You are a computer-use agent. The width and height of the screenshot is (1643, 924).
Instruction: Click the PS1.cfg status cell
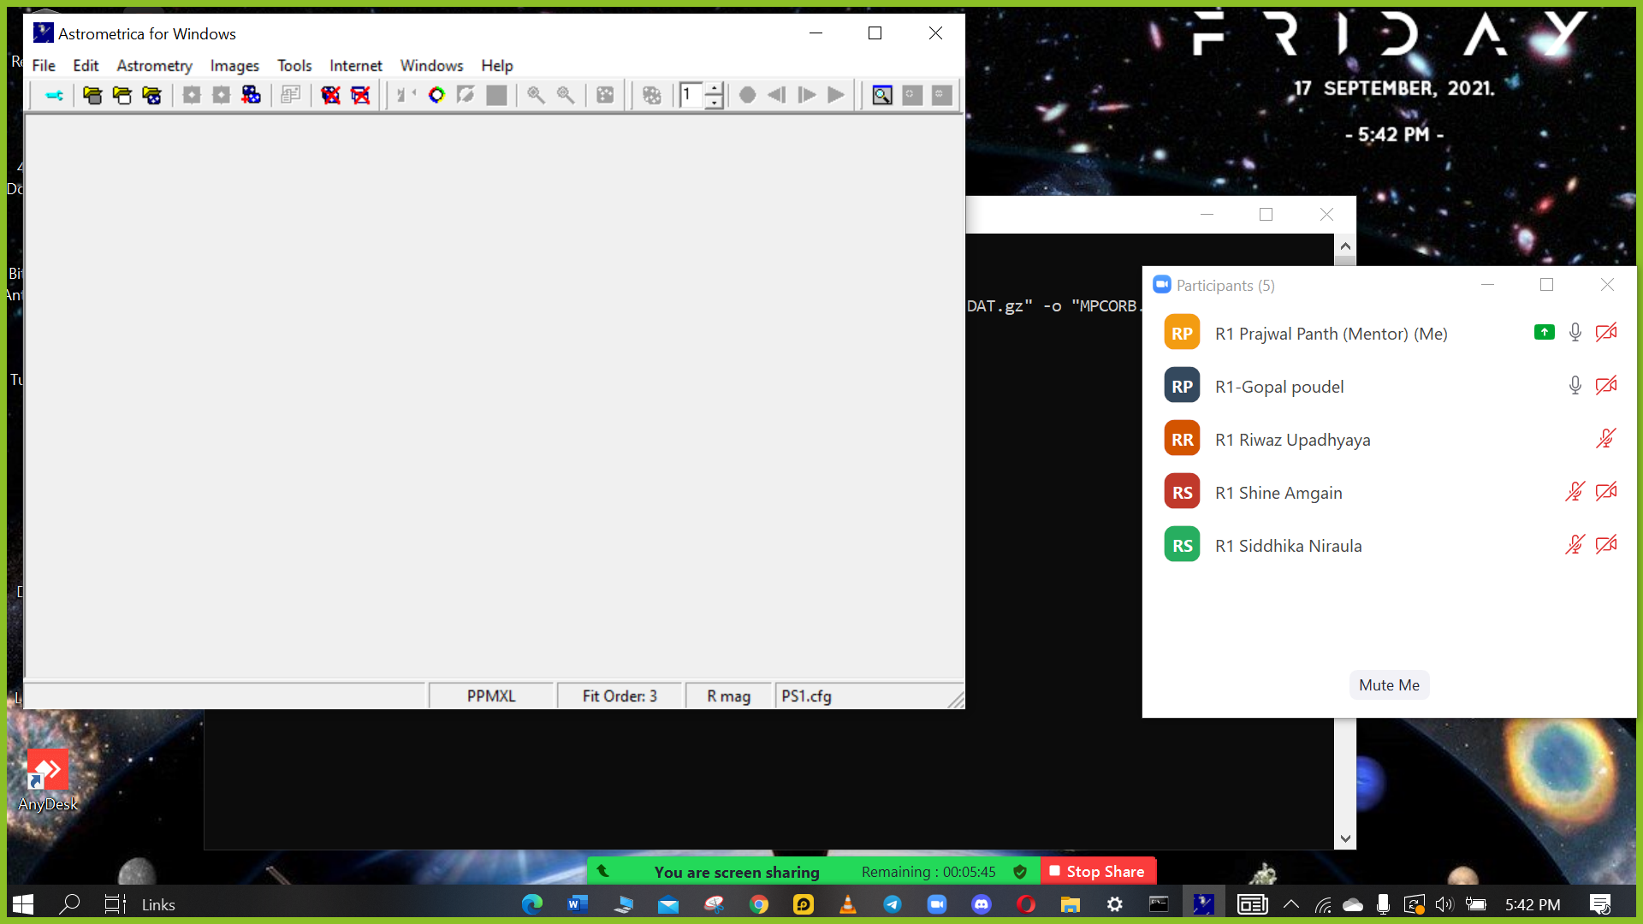point(860,696)
